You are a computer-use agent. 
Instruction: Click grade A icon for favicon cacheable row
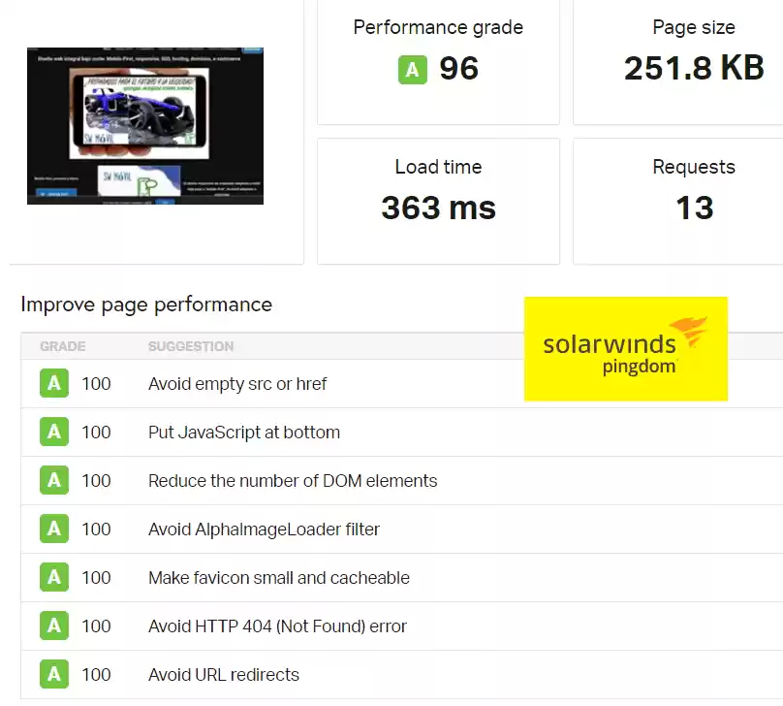[x=54, y=578]
